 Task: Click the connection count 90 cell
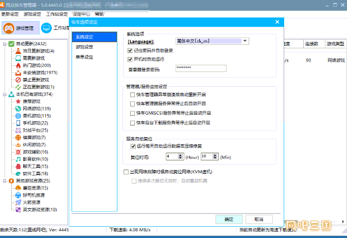click(x=308, y=60)
